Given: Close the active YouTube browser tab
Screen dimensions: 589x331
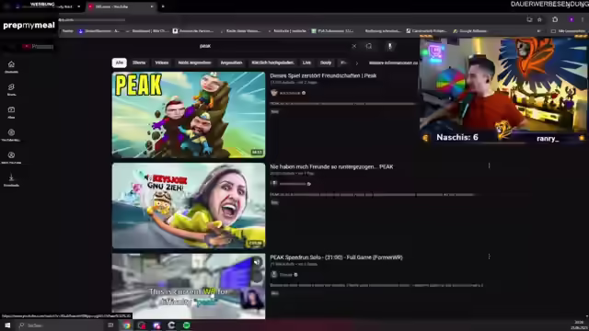Looking at the screenshot, I should (152, 6).
